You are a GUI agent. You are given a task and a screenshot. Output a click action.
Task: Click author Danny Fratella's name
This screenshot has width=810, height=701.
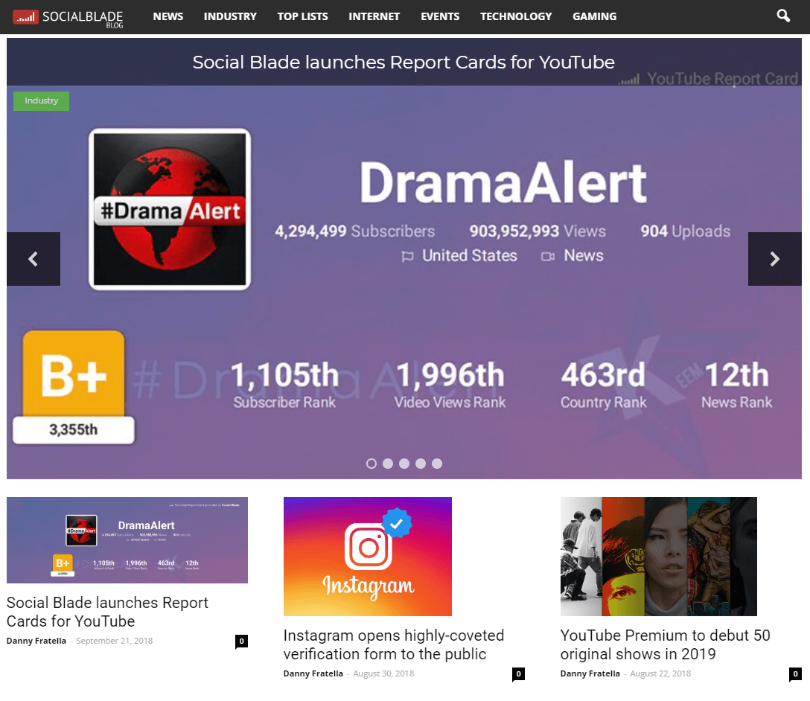coord(36,640)
